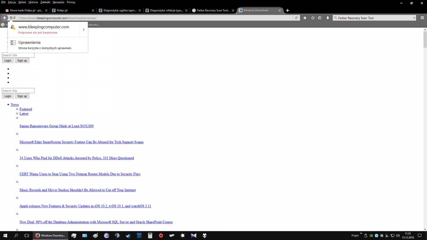
Task: Click the volume speaker tray icon
Action: tap(398, 235)
